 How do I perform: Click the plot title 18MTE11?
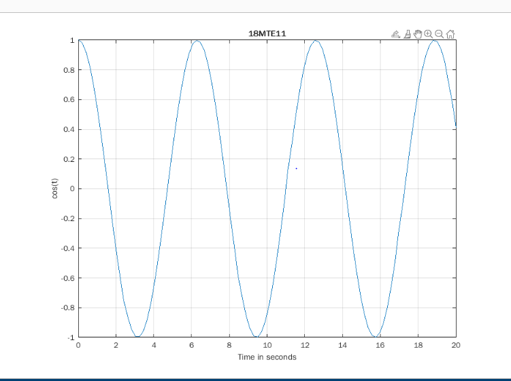(267, 33)
